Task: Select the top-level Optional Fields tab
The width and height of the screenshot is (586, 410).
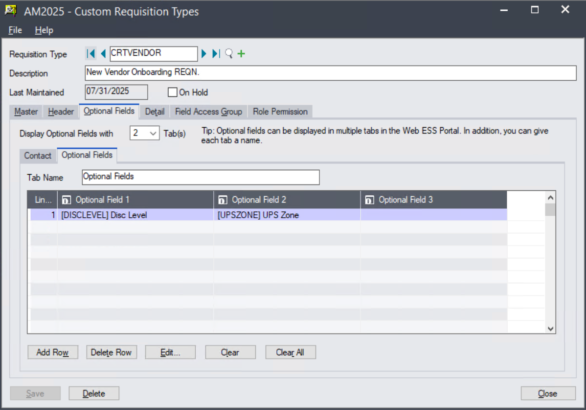Action: click(109, 111)
